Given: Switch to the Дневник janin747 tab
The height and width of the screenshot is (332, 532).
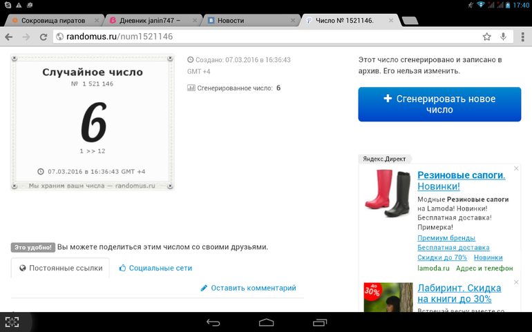Looking at the screenshot, I should pos(145,21).
